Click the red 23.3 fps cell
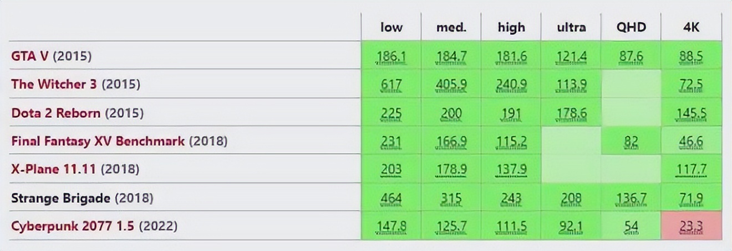This screenshot has height=251, width=732. click(691, 226)
